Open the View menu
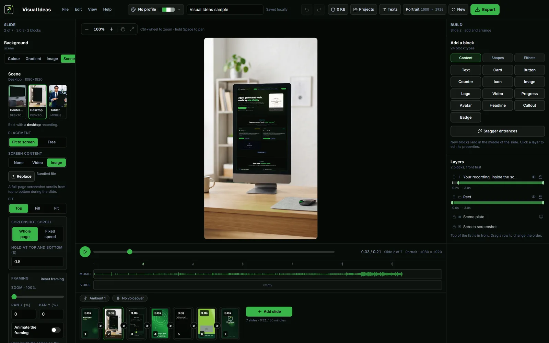 click(x=92, y=10)
